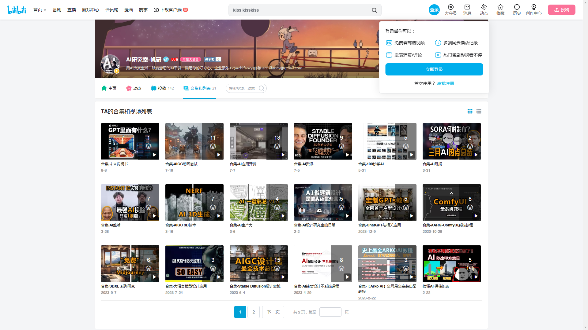Click play icon on 合集·AI月报 thumbnail
This screenshot has height=330, width=588.
[x=476, y=155]
